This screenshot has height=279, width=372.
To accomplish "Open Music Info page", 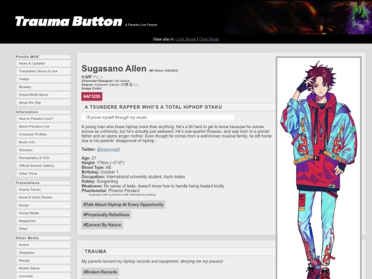I will (x=43, y=142).
